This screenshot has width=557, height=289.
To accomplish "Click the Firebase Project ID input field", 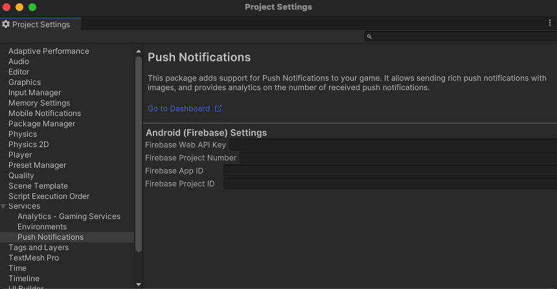I will [x=389, y=184].
